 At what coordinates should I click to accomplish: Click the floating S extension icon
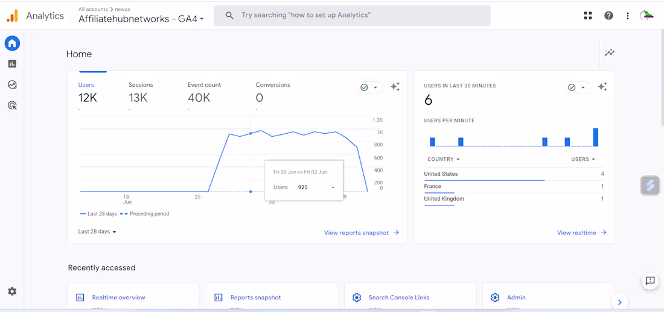(650, 186)
